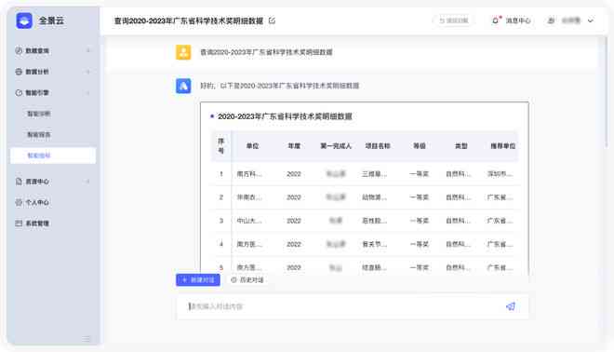
Task: Click the 年度 column header
Action: point(294,146)
